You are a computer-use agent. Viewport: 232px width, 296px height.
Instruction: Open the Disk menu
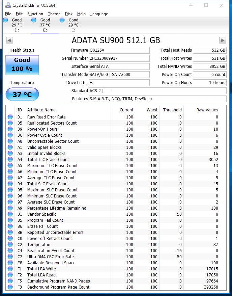[69, 14]
